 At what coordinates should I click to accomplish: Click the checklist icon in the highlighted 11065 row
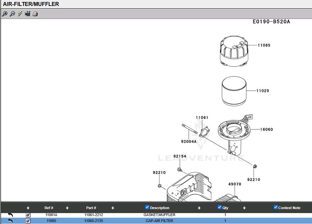click(28, 221)
